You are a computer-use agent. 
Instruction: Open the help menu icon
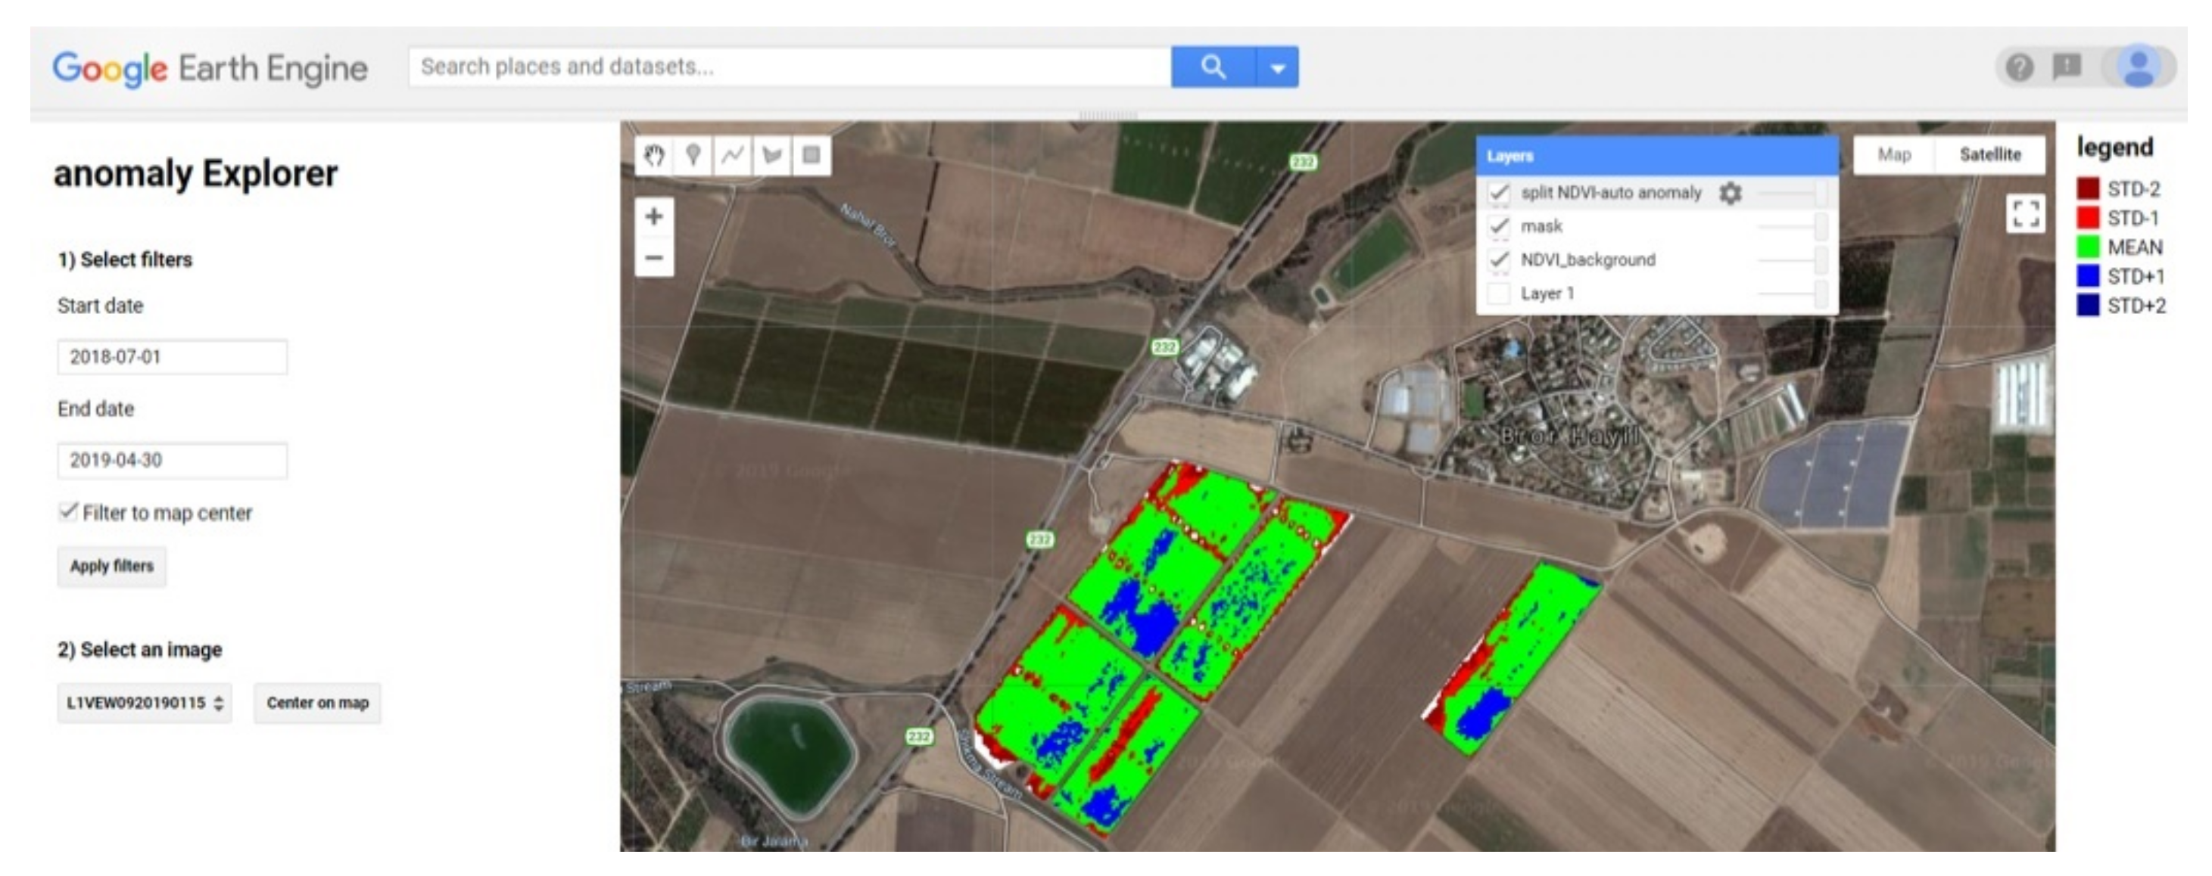click(x=2019, y=66)
